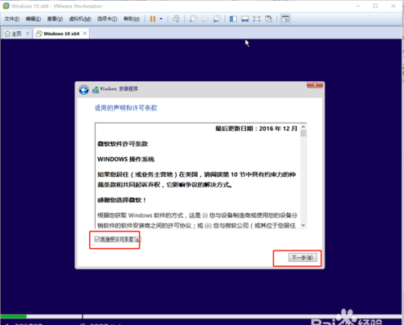The height and width of the screenshot is (325, 404).
Task: Toggle the thumbnail bar view icon
Action: 245,19
